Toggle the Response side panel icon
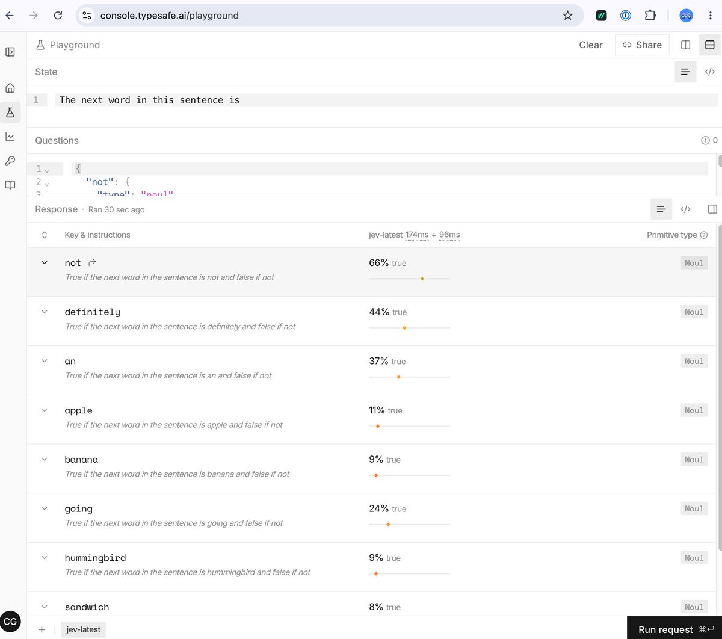722x639 pixels. (712, 209)
